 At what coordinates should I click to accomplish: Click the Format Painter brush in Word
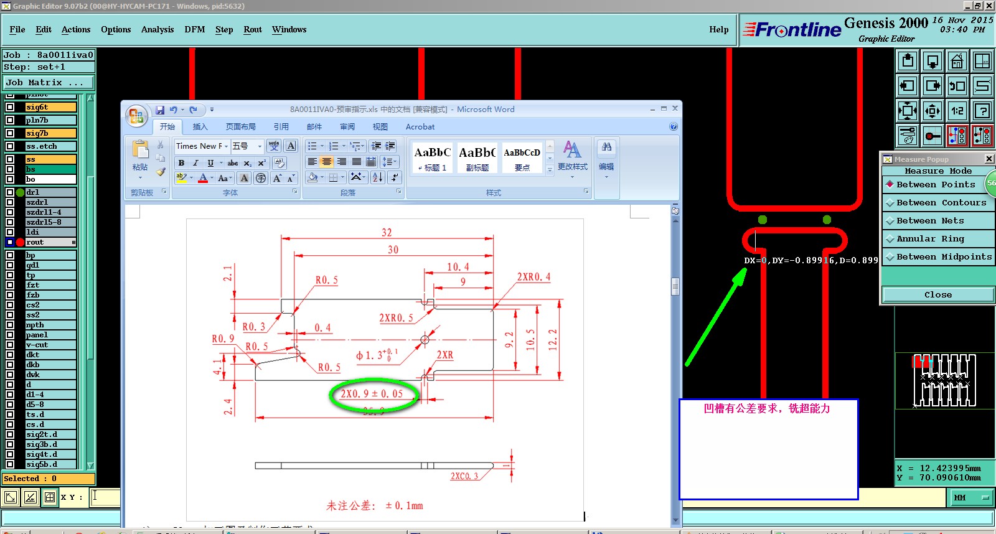(x=161, y=172)
